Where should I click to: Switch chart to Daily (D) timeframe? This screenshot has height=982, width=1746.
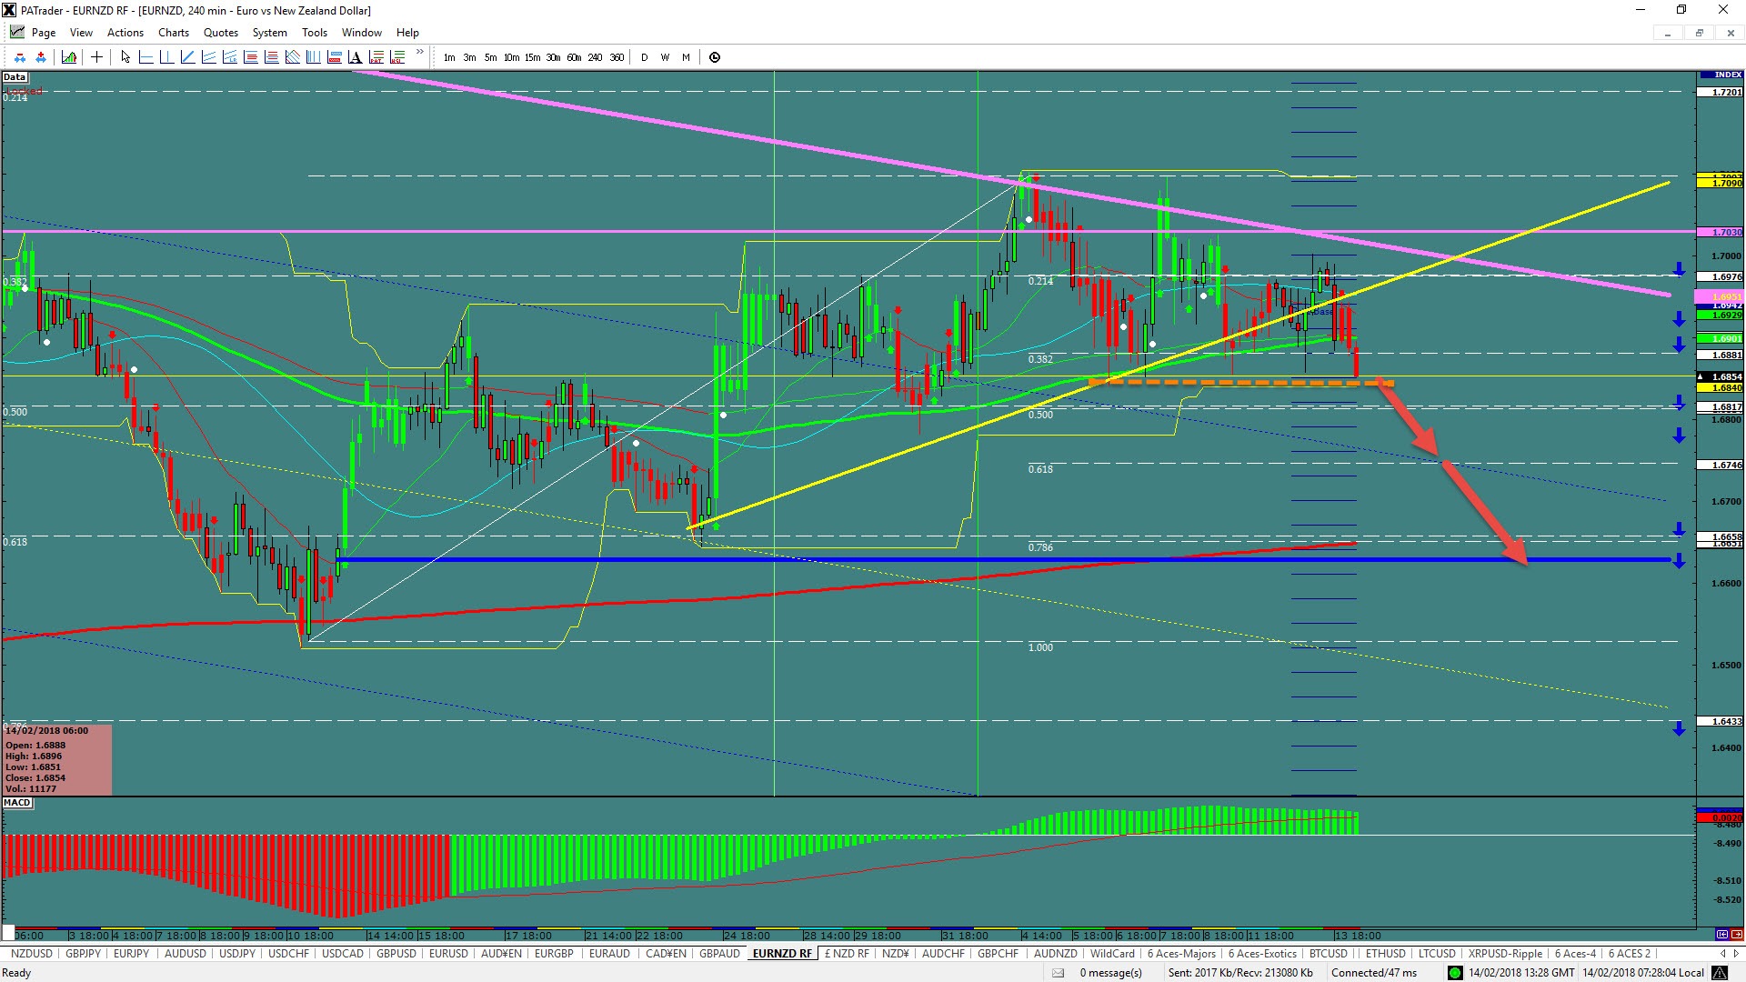644,57
